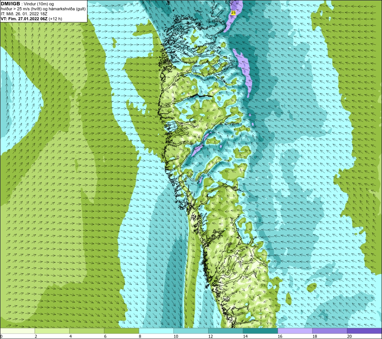Click the 4-6 m/s green legend swatch
Image resolution: width=382 pixels, height=339 pixels.
(x=87, y=331)
